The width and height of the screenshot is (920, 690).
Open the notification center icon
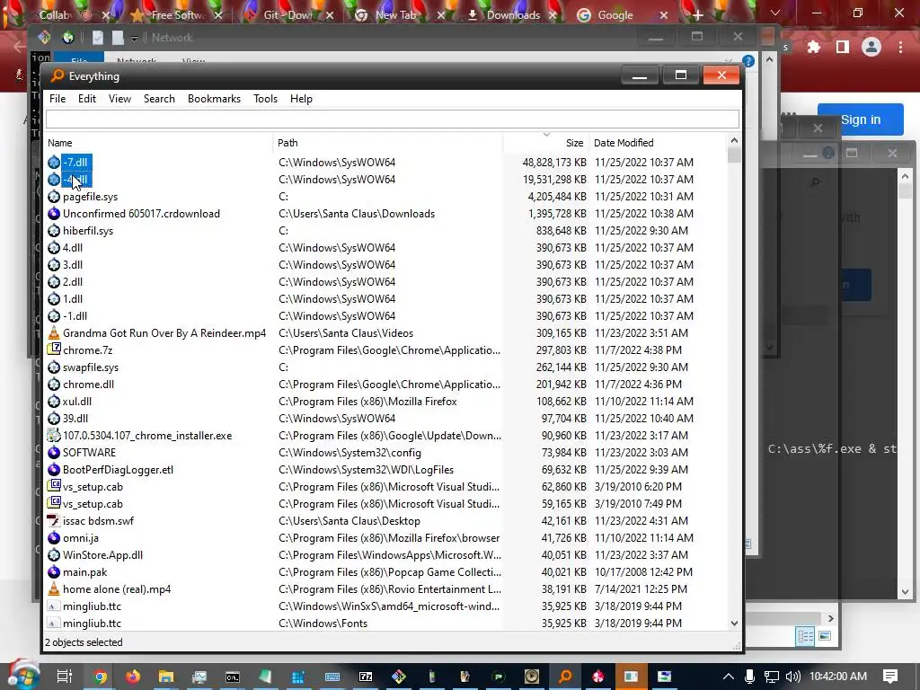pos(890,677)
